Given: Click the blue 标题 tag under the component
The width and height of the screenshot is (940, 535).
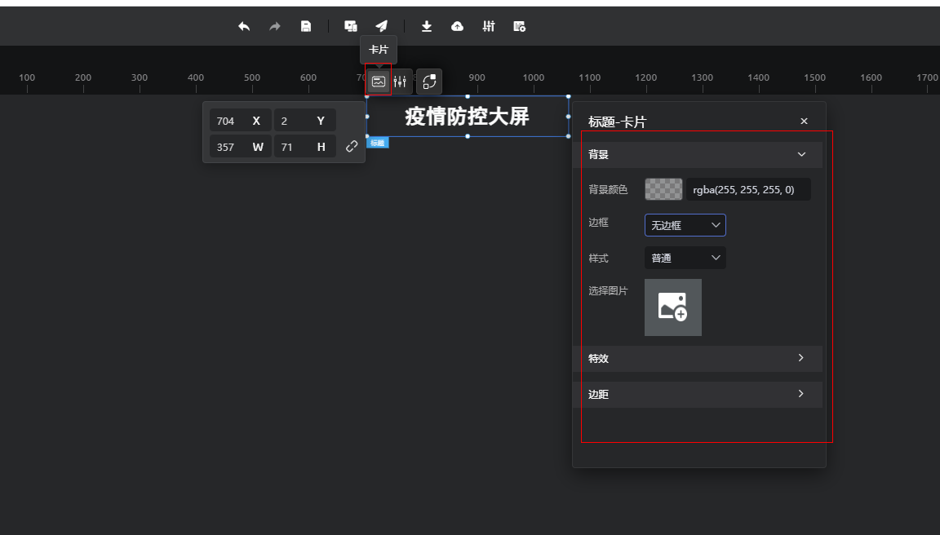Looking at the screenshot, I should click(x=378, y=143).
